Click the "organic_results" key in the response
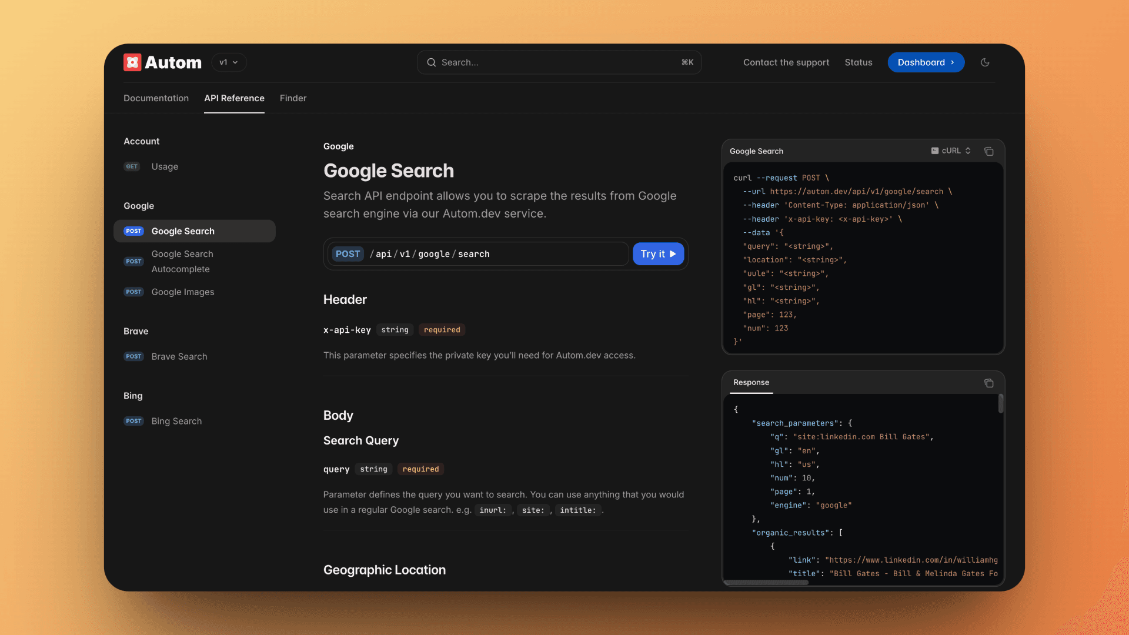Viewport: 1129px width, 635px height. point(790,533)
